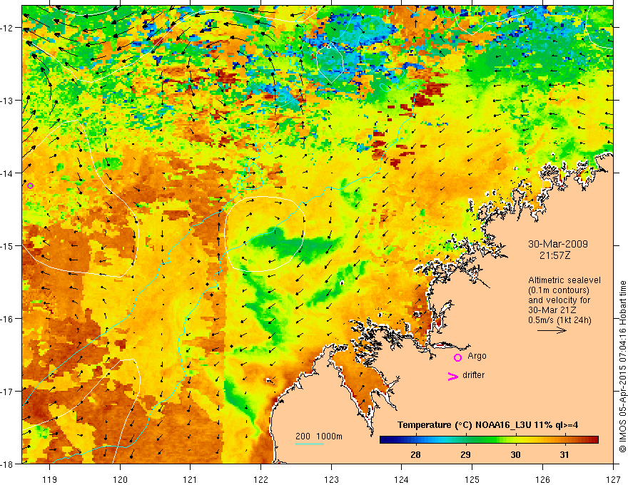628x485 pixels.
Task: Click the magenta Argo circle in the legend
Action: click(457, 357)
